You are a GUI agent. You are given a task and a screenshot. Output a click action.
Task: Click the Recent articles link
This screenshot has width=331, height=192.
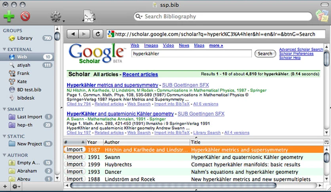tap(140, 75)
